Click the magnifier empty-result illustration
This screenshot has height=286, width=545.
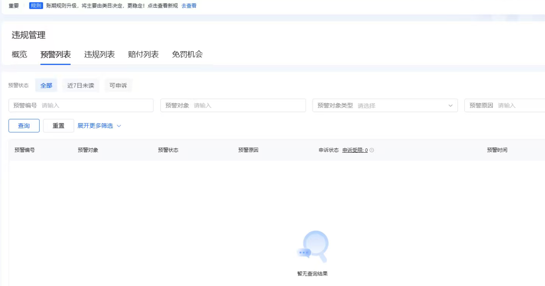tap(313, 246)
